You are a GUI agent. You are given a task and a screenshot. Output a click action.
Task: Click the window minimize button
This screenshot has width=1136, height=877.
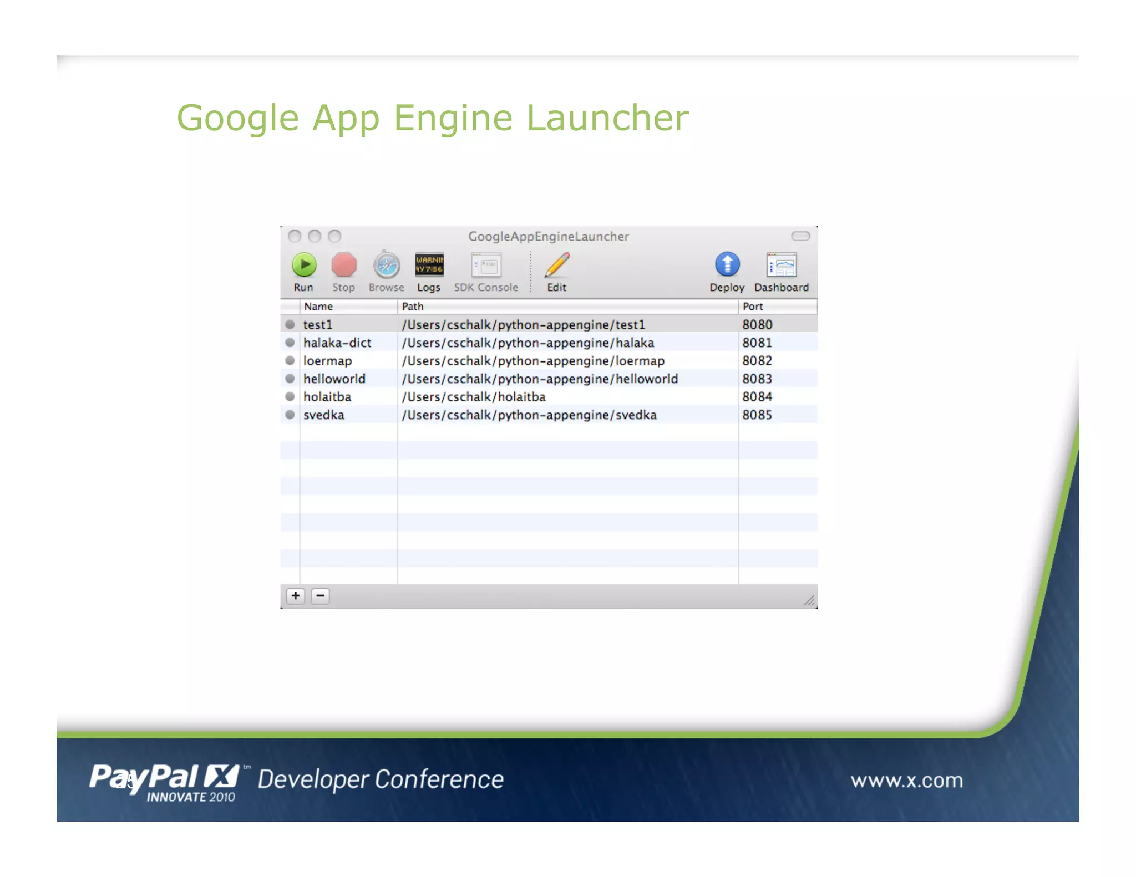(315, 236)
